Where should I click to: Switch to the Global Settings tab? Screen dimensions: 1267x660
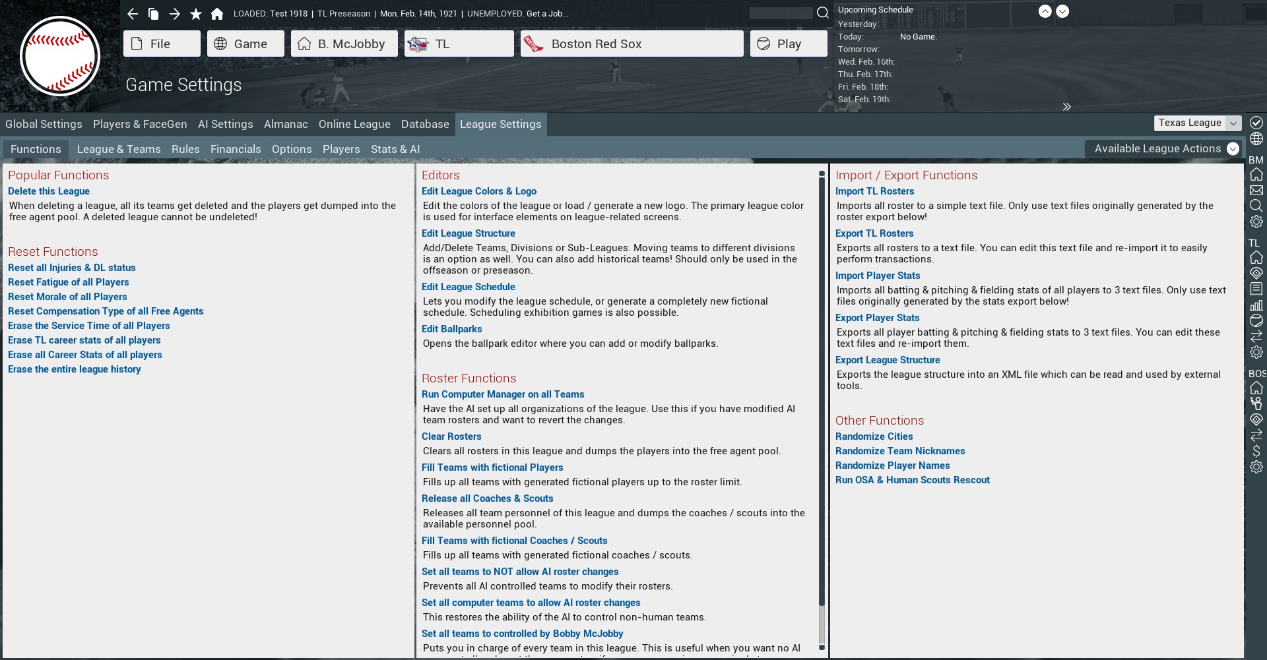coord(44,124)
